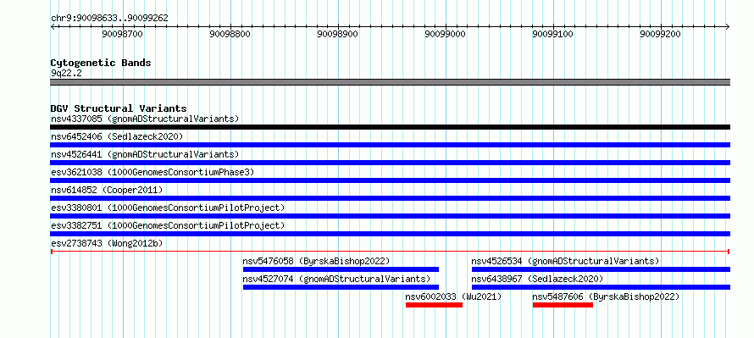The width and height of the screenshot is (754, 338).
Task: Open nsv4526441 (gnomADStructuralVariants) label
Action: (145, 154)
